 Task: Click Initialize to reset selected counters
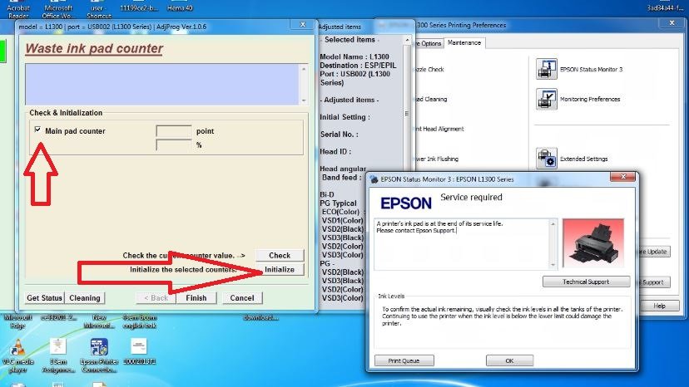[x=280, y=269]
